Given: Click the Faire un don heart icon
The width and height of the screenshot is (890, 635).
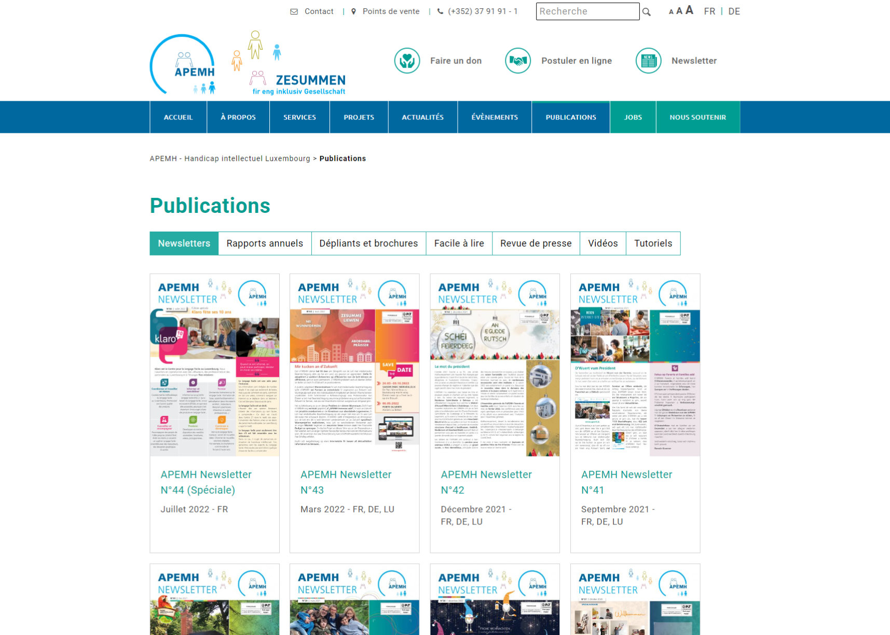Looking at the screenshot, I should [407, 61].
